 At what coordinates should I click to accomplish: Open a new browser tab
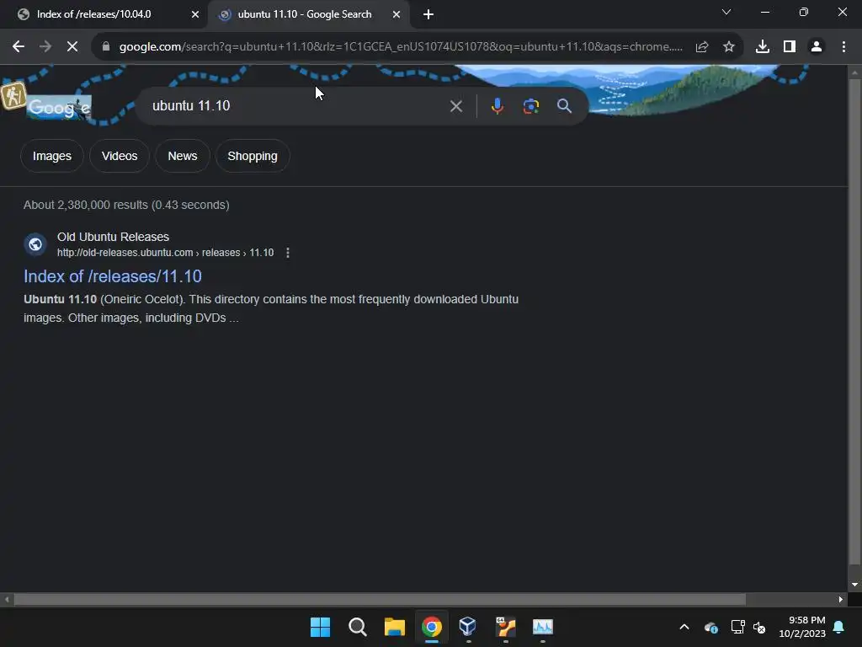[428, 15]
